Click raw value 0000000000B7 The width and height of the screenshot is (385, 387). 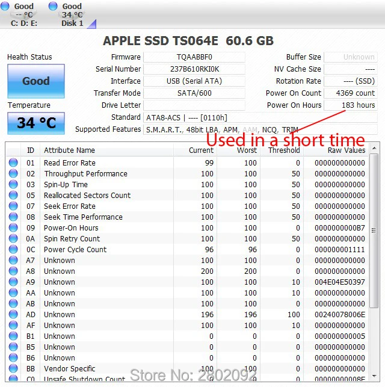340,228
